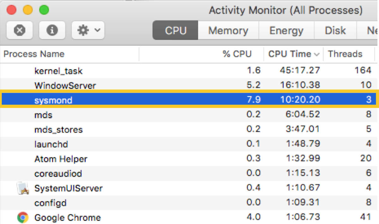
Task: Switch to the Disk tab
Action: (335, 30)
